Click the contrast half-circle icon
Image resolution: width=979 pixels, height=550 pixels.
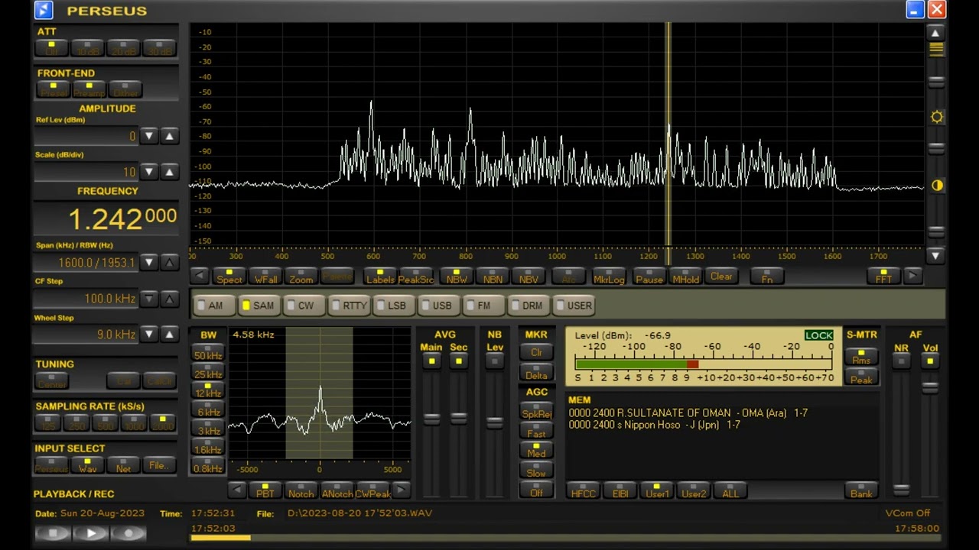[x=936, y=186]
